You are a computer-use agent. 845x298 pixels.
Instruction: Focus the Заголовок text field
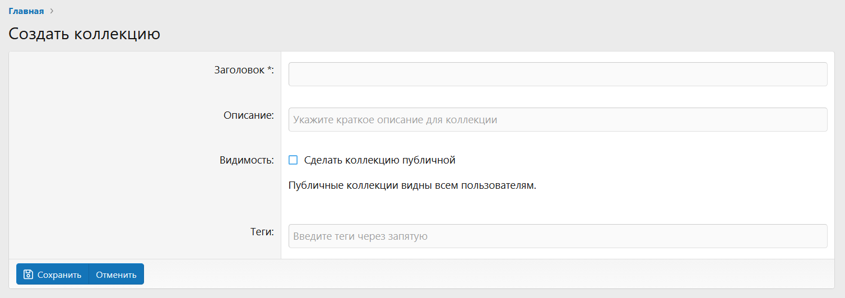click(558, 74)
